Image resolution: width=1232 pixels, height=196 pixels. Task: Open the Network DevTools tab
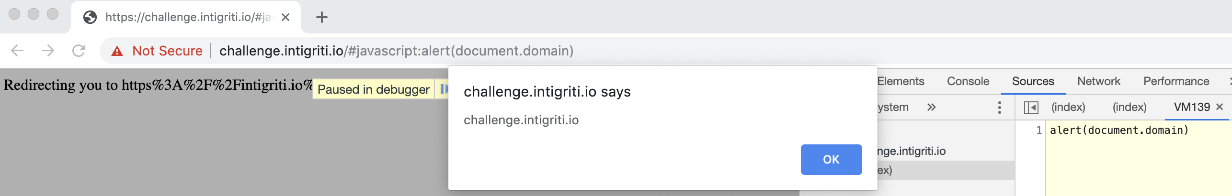(1099, 81)
